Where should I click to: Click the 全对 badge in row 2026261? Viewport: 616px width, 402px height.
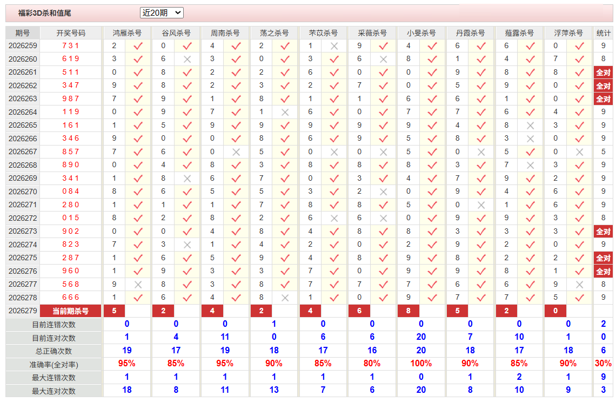(604, 73)
